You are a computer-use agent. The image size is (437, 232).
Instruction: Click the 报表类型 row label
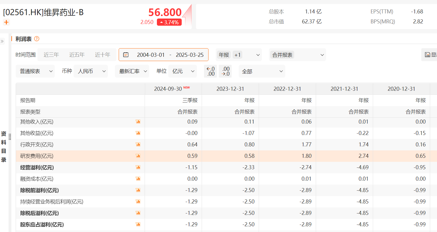pyautogui.click(x=30, y=112)
